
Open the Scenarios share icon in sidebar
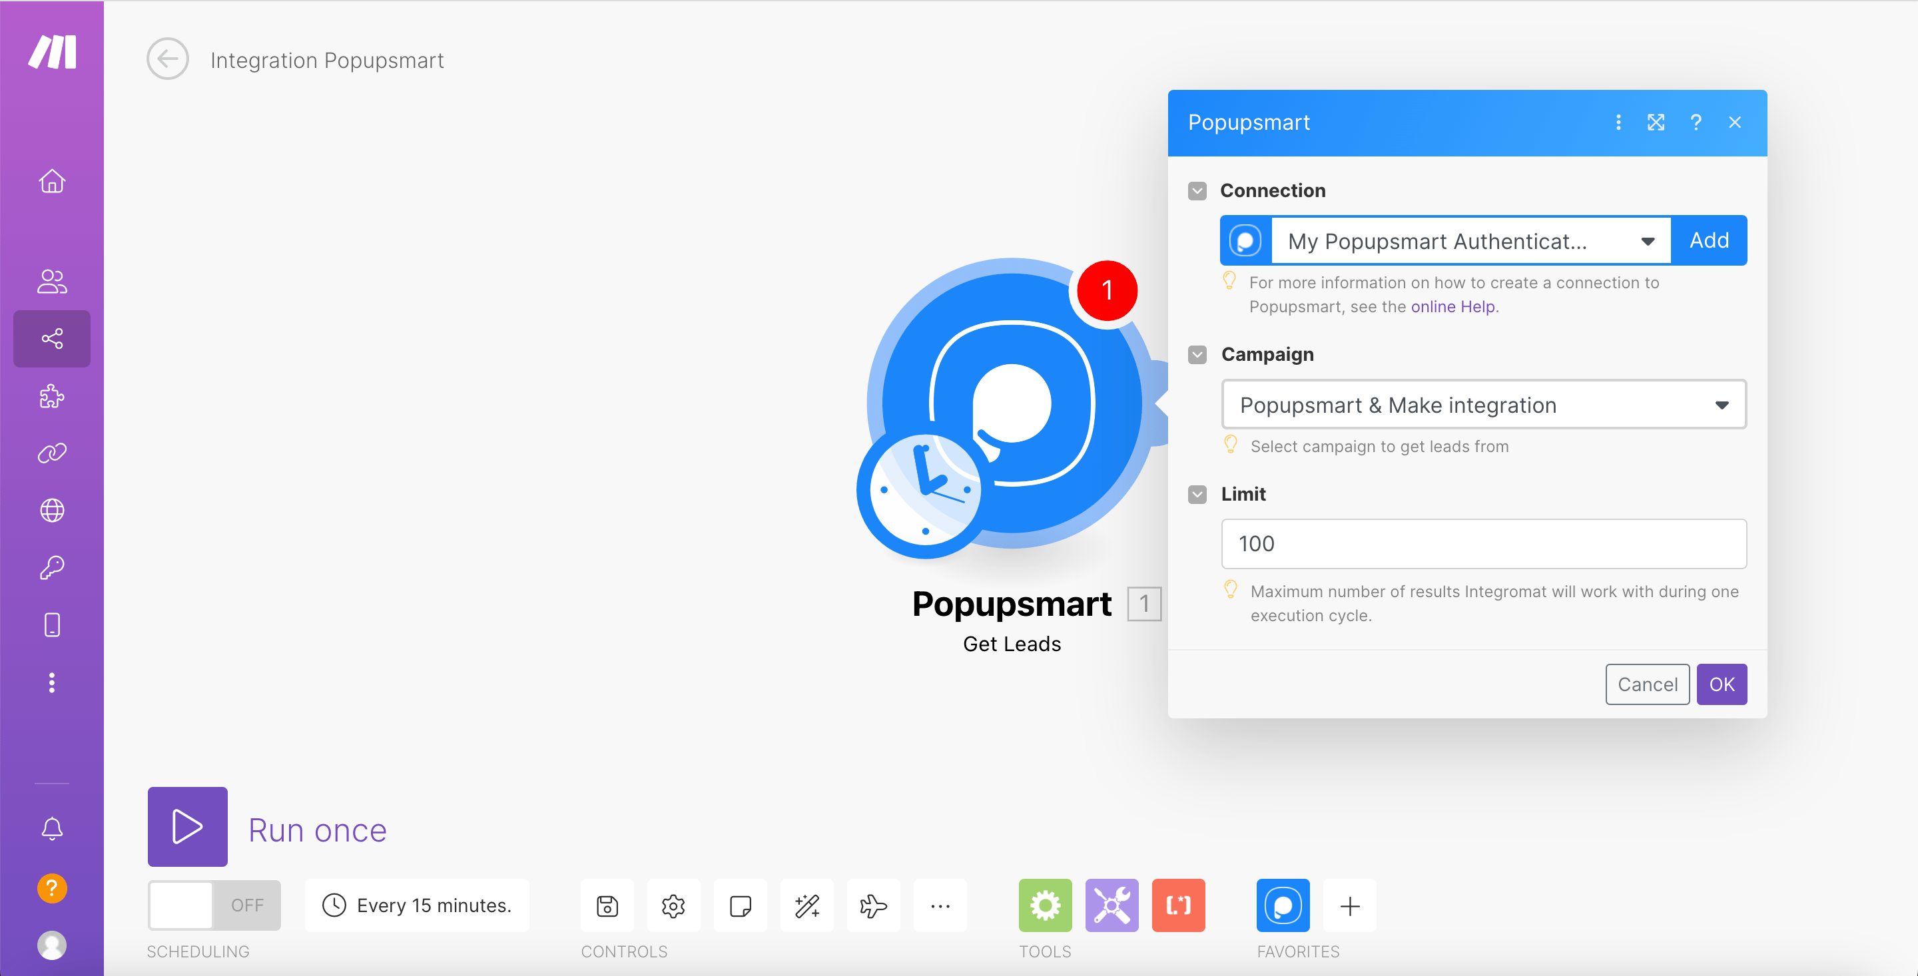pos(51,339)
